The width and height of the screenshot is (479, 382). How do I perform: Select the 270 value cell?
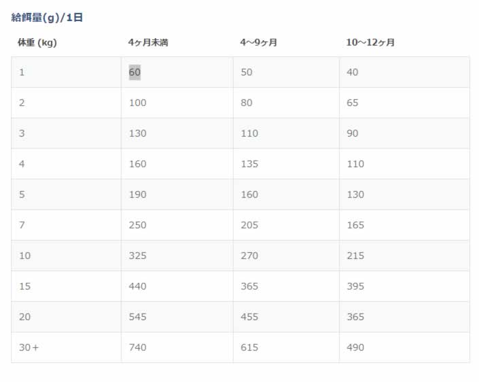coord(249,256)
